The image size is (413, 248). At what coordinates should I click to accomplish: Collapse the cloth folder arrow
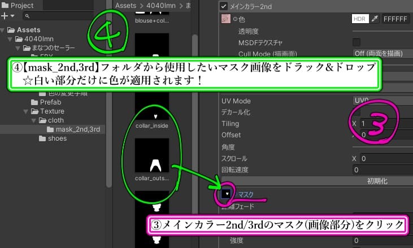pyautogui.click(x=34, y=120)
